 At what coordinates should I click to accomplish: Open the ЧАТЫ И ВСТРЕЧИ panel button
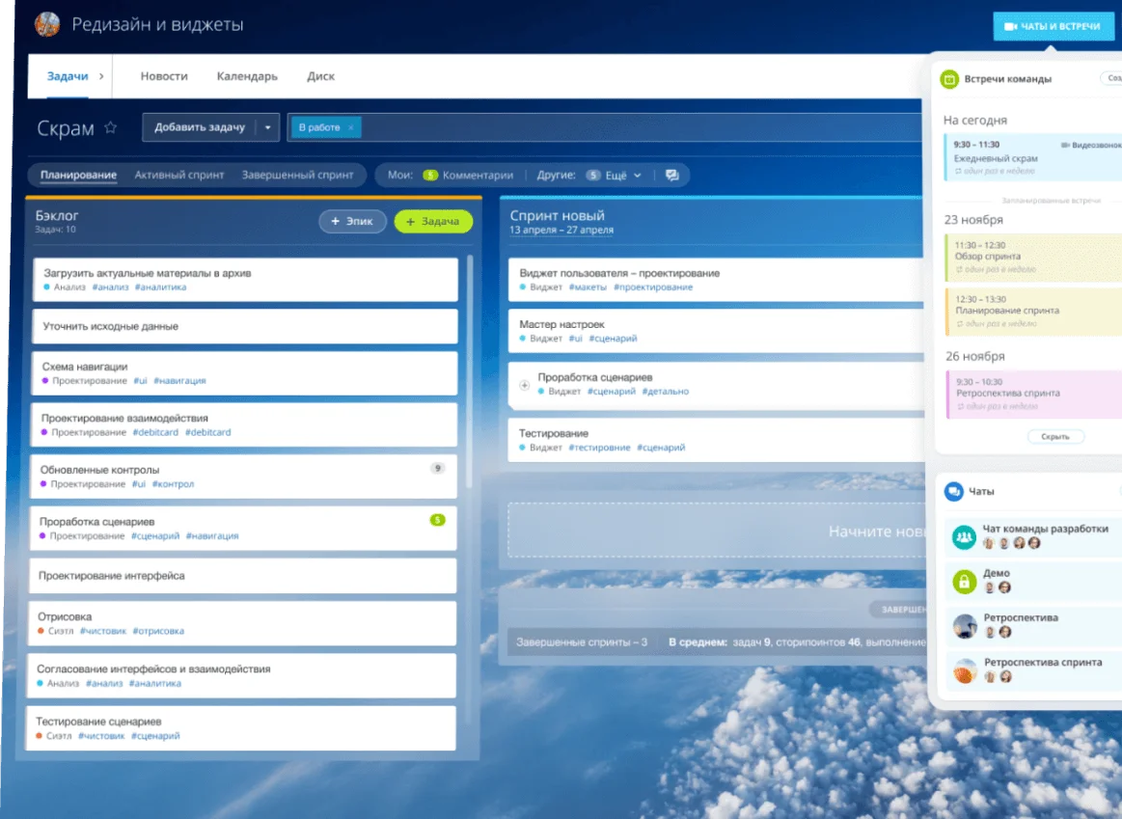1054,26
